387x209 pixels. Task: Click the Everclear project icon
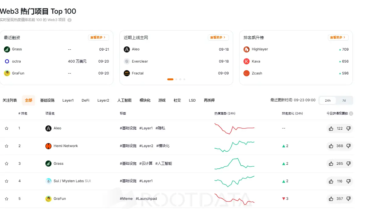pos(126,61)
